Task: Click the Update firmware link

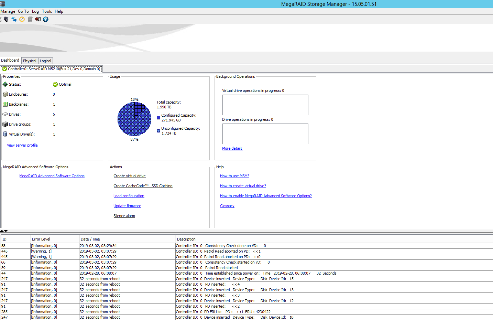Action: [x=127, y=206]
